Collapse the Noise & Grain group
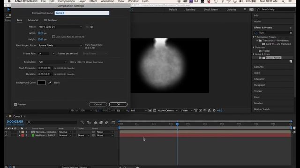The width and height of the screenshot is (300, 168). pos(254,54)
